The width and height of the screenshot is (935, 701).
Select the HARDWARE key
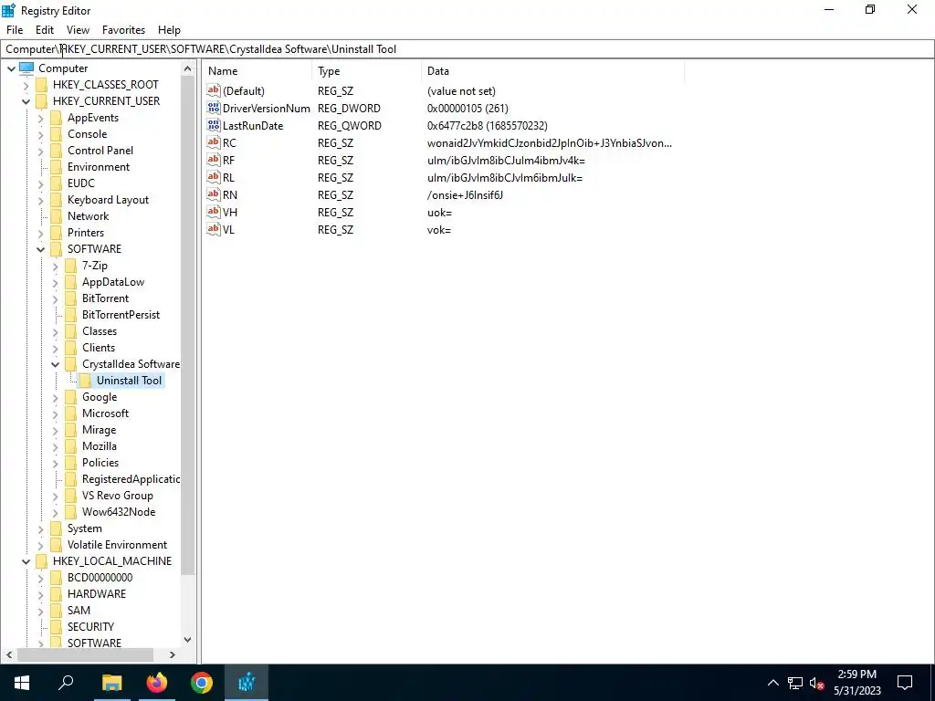coord(97,593)
